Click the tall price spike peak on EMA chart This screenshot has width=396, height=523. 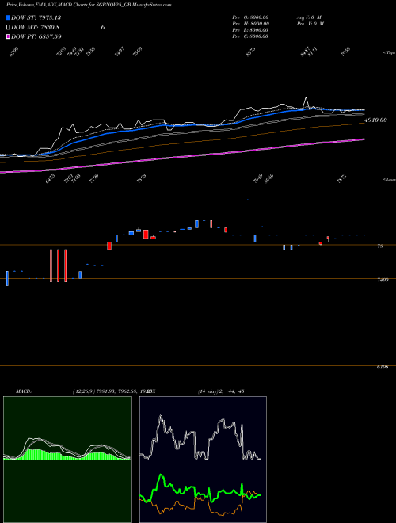click(x=306, y=97)
